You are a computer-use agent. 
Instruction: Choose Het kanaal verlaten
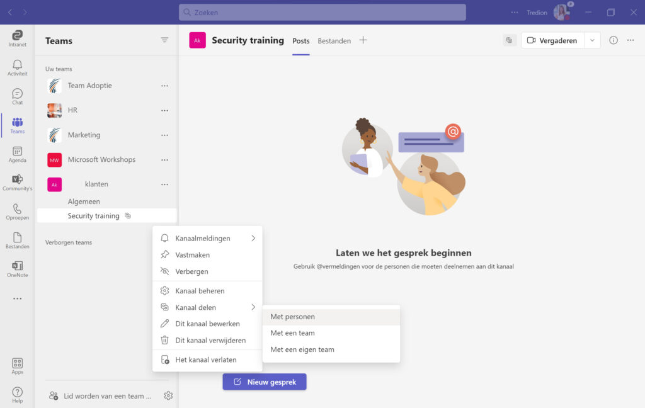207,360
